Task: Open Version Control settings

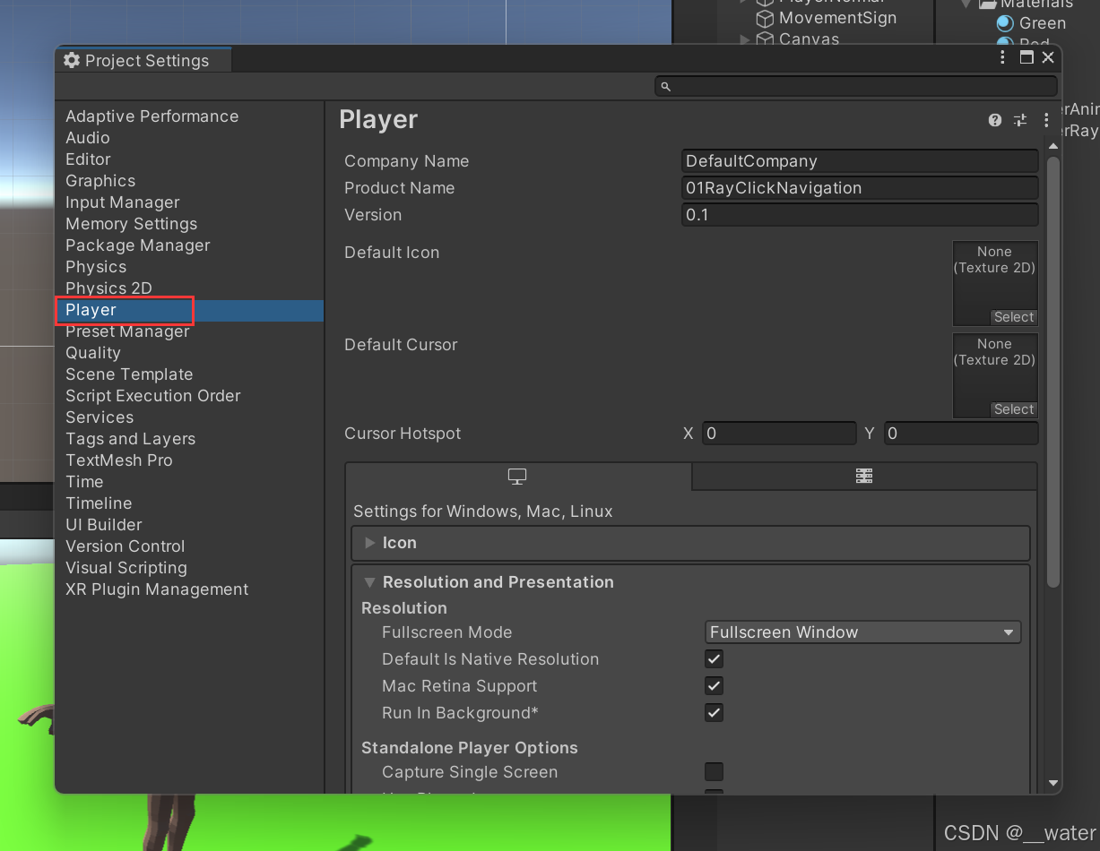Action: tap(126, 546)
